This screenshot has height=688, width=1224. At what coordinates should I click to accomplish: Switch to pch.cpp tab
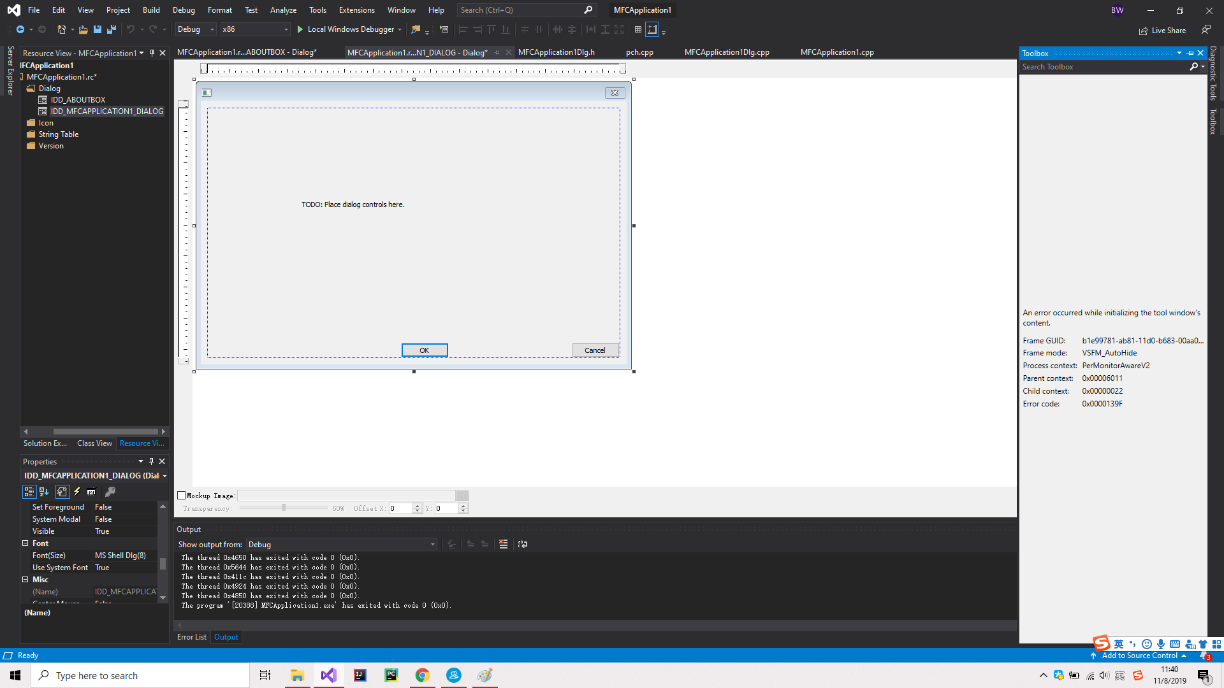pyautogui.click(x=639, y=52)
